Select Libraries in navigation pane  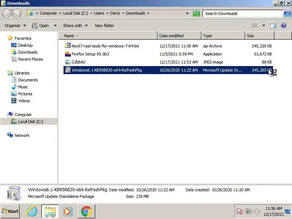click(x=22, y=73)
